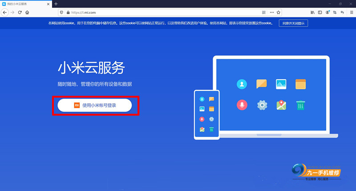Image resolution: width=356 pixels, height=191 pixels.
Task: Go to the browser home page
Action: tap(27, 12)
